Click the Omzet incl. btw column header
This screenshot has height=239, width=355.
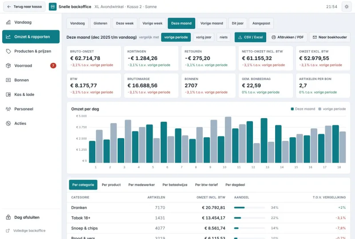click(x=211, y=197)
